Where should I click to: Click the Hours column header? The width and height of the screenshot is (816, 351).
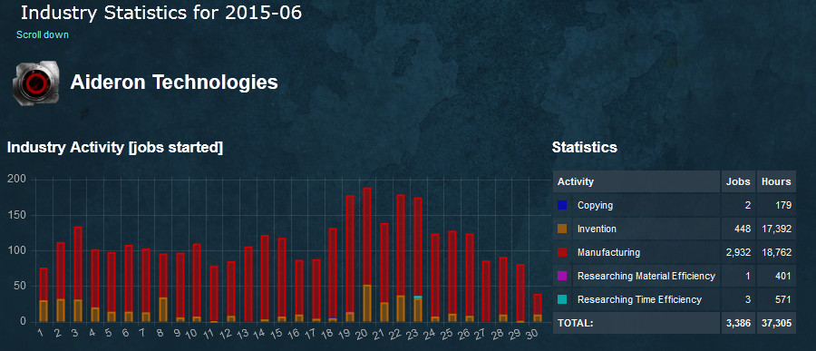tap(776, 181)
